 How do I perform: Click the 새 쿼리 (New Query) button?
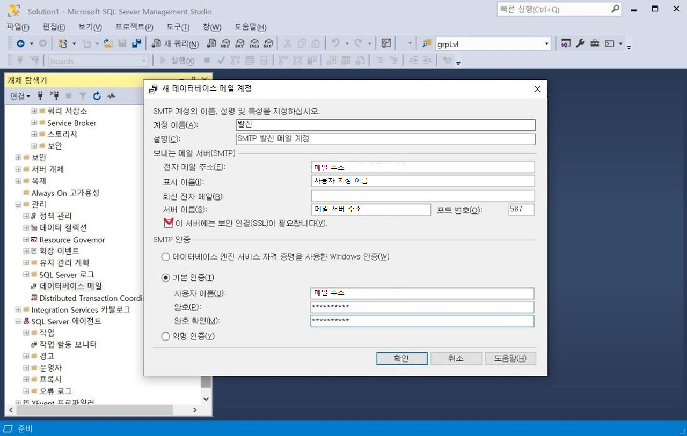pyautogui.click(x=176, y=44)
